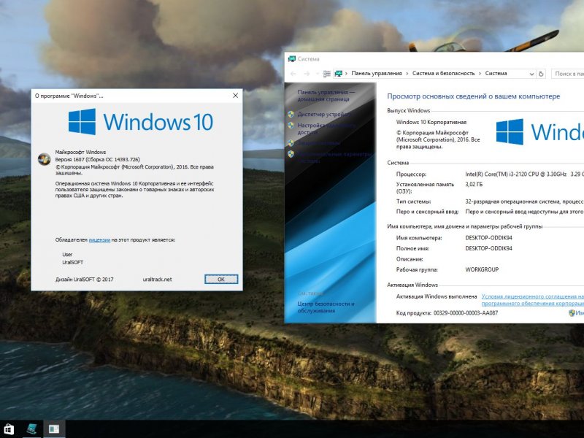The image size is (584, 438).
Task: Click the computer icon in the address bar
Action: (338, 74)
